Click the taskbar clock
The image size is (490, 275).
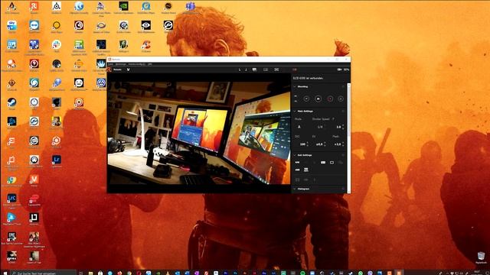coord(477,273)
